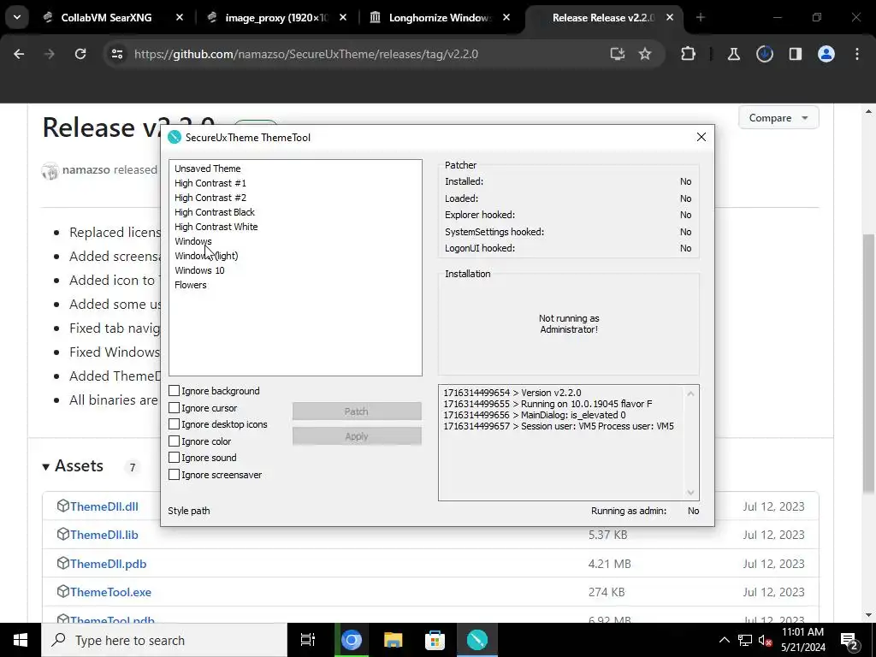Screen dimensions: 876x657
Task: Show hidden system tray icons
Action: pos(724,640)
